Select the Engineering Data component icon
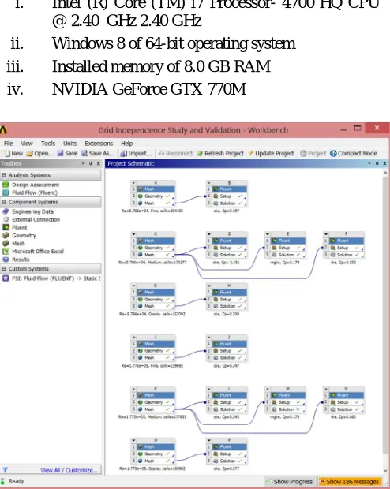The width and height of the screenshot is (390, 489). point(6,211)
